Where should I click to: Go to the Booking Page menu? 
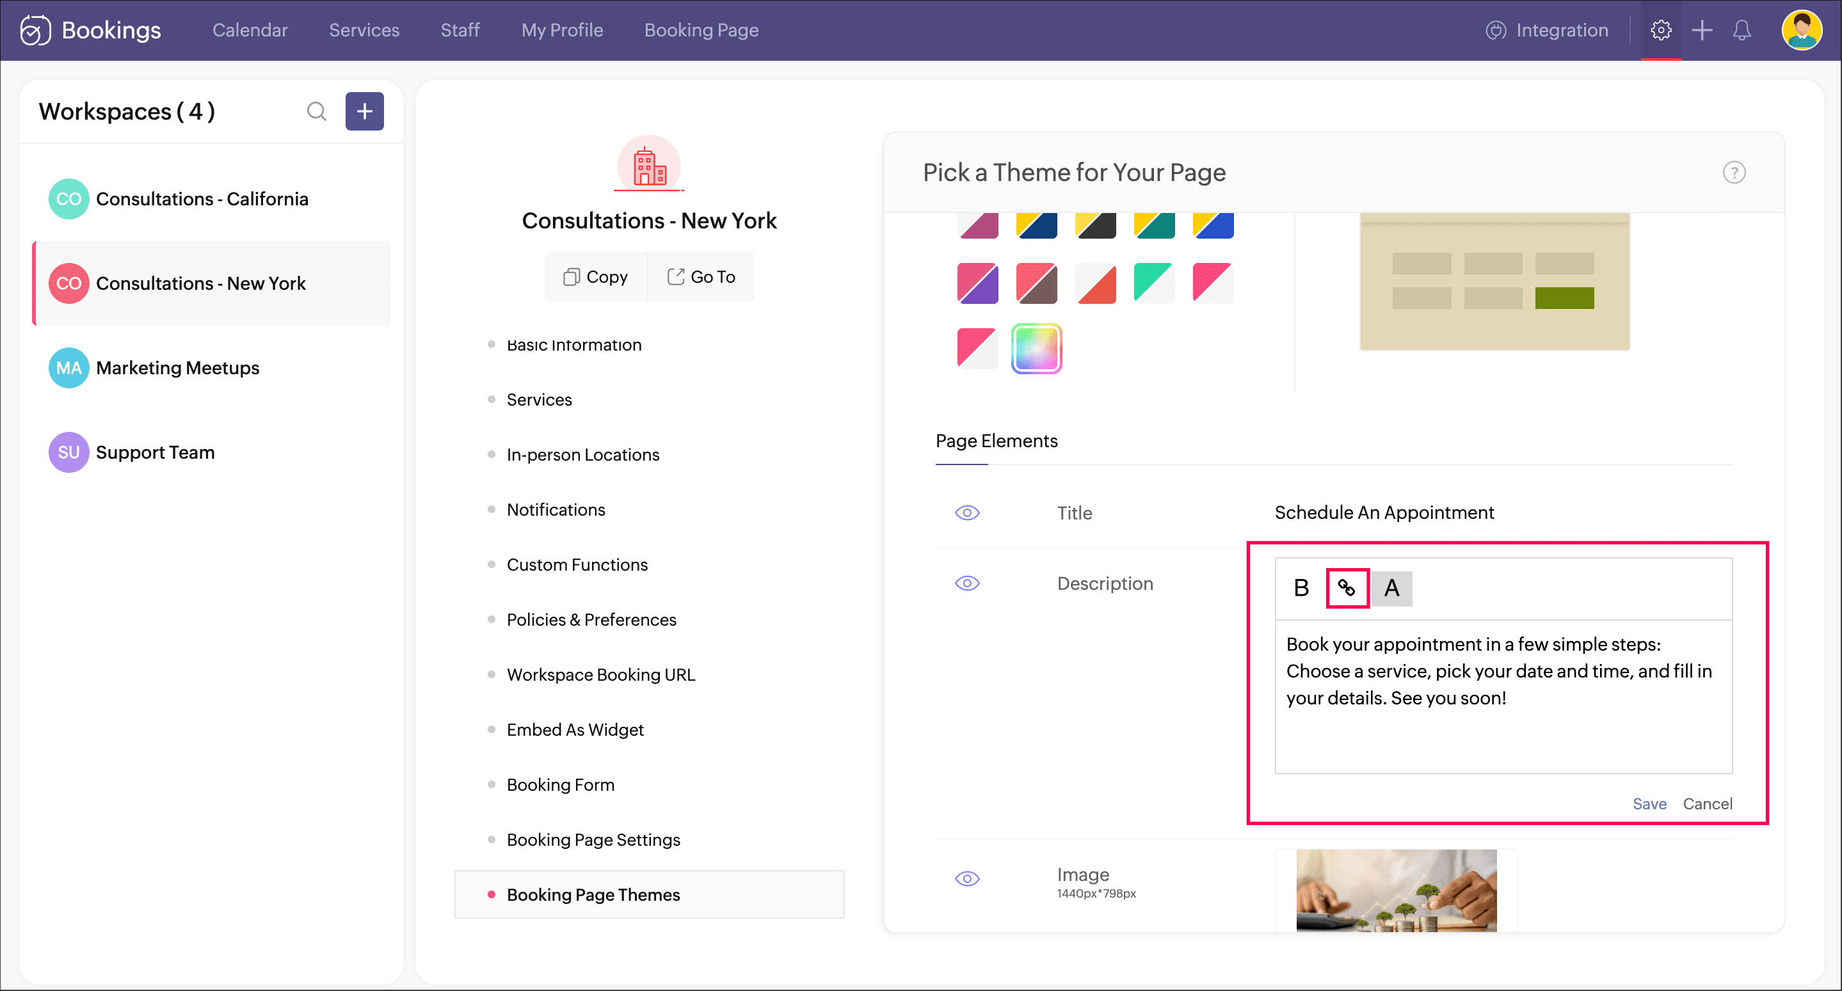point(701,30)
